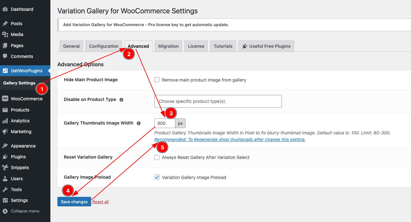Viewport: 411px width, 222px height.
Task: Click the WooCommerce logo icon
Action: pos(5,99)
